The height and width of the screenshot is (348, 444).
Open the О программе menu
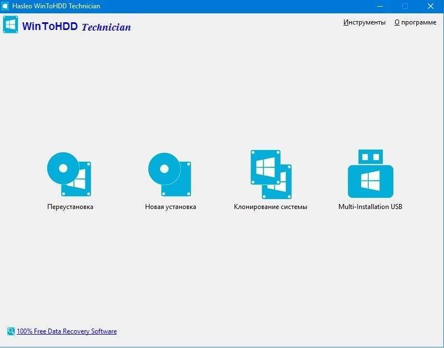pos(415,22)
